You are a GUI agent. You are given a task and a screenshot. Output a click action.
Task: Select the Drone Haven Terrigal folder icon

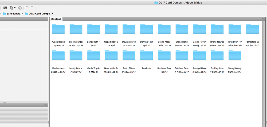pos(199,29)
